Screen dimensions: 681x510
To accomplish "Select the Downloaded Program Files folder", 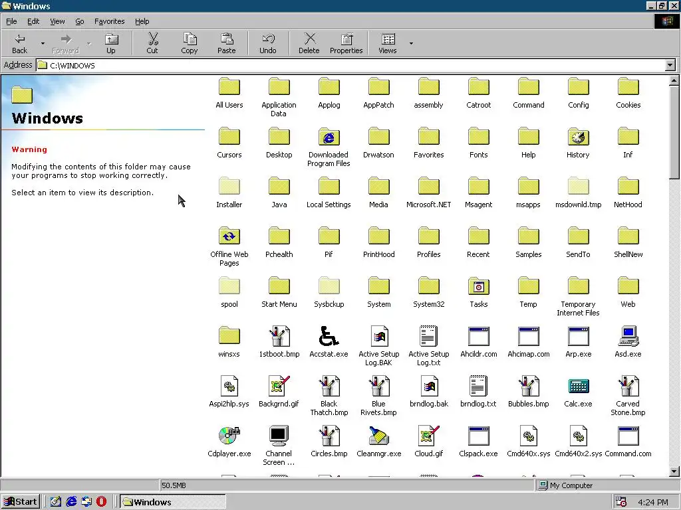I will 329,147.
